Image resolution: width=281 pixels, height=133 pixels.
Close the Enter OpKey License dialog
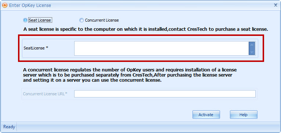point(275,5)
